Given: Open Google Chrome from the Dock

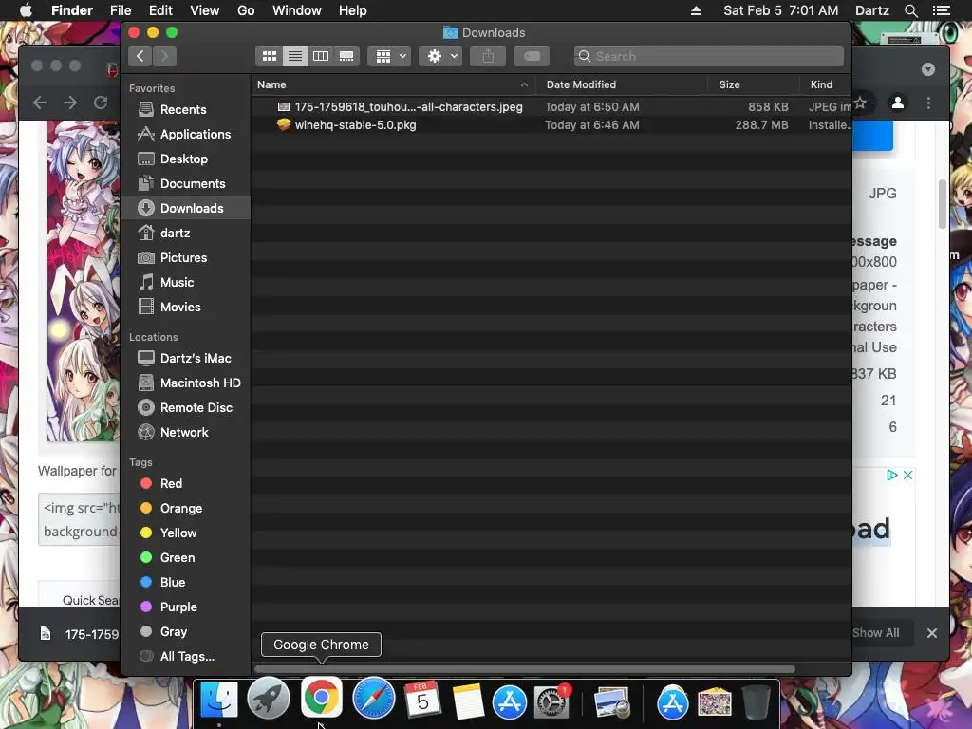Looking at the screenshot, I should pos(321,698).
